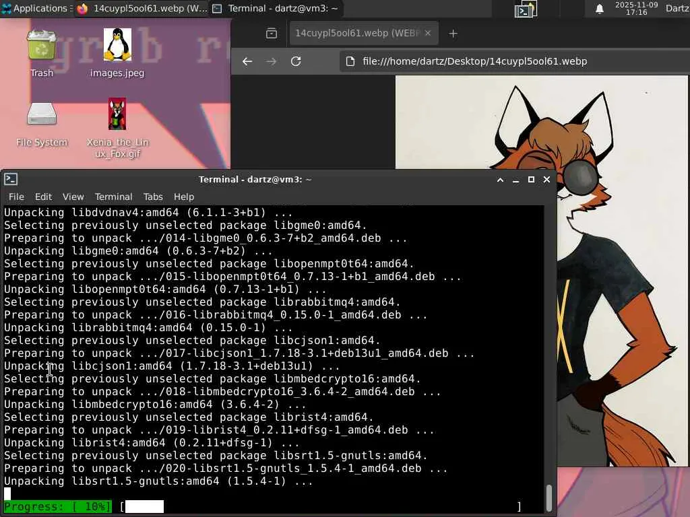Click the 'Progress: [ 10%]' status text
Image resolution: width=690 pixels, height=517 pixels.
pos(58,506)
